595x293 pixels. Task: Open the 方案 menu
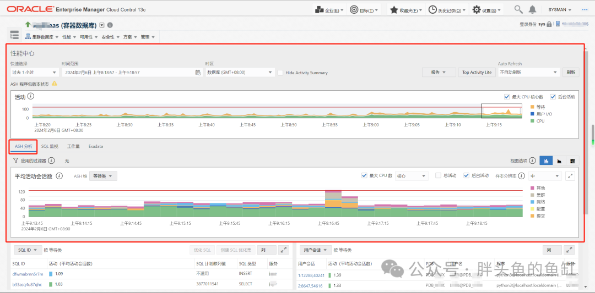click(x=130, y=37)
